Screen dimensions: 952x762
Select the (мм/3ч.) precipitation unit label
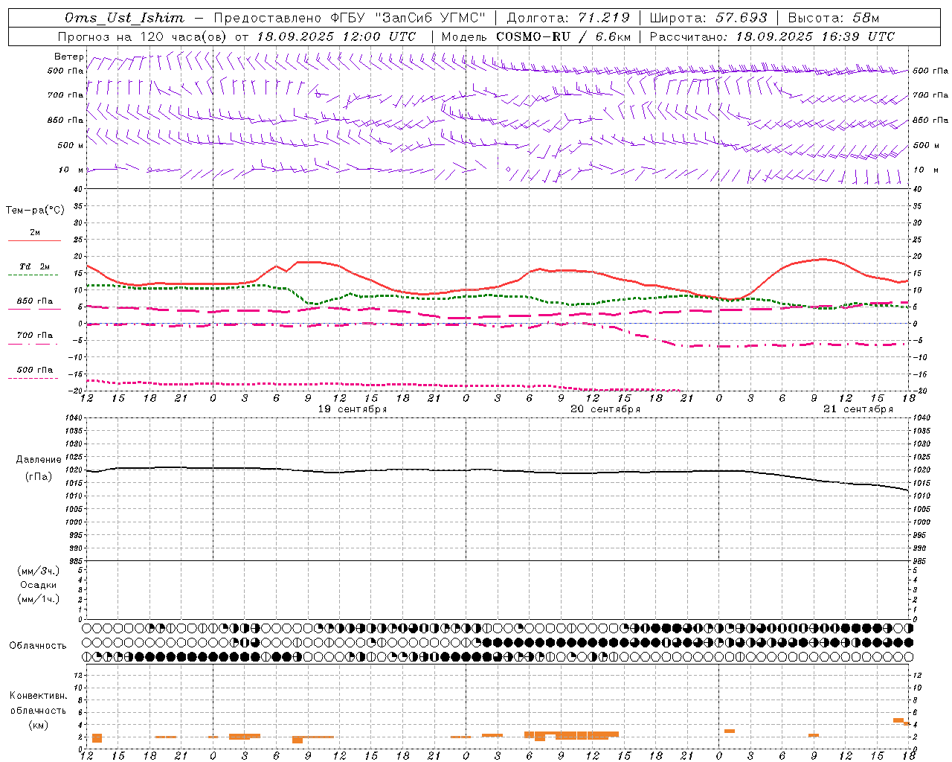tap(39, 571)
